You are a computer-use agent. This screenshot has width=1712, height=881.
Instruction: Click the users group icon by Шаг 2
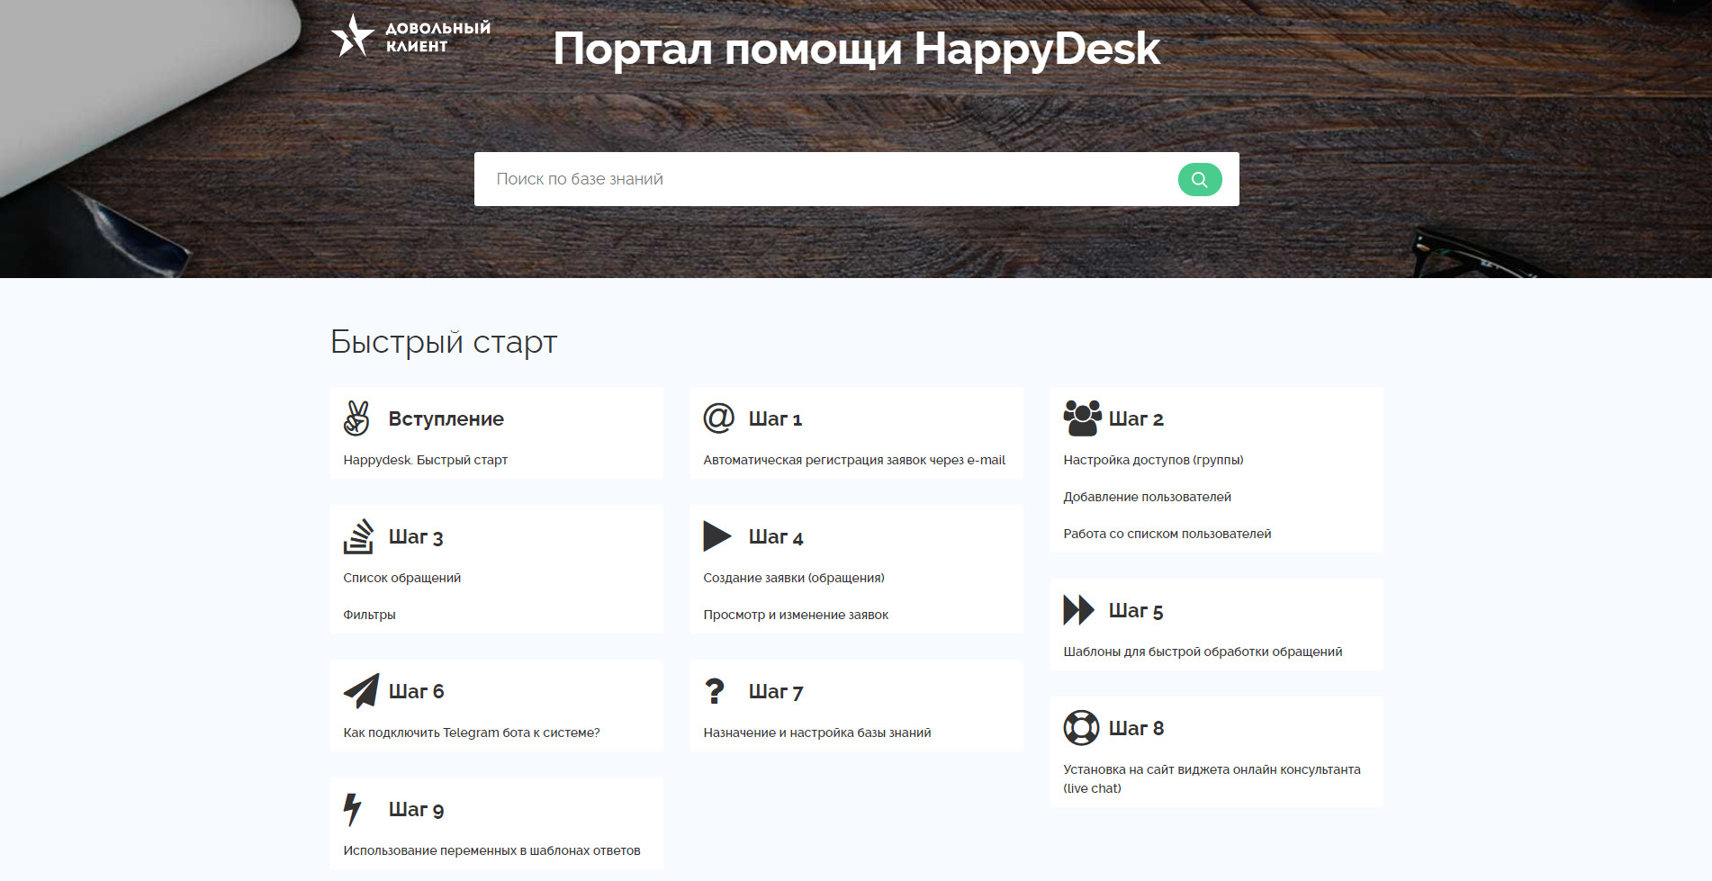click(1083, 418)
